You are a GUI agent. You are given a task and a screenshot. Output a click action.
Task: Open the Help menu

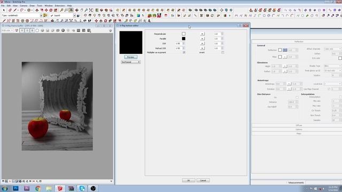[x=69, y=6]
